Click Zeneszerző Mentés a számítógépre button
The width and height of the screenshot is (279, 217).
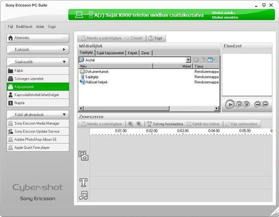click(x=101, y=124)
